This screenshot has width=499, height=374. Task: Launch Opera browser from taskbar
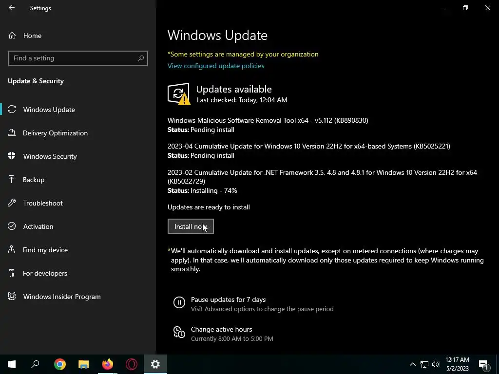click(x=132, y=364)
